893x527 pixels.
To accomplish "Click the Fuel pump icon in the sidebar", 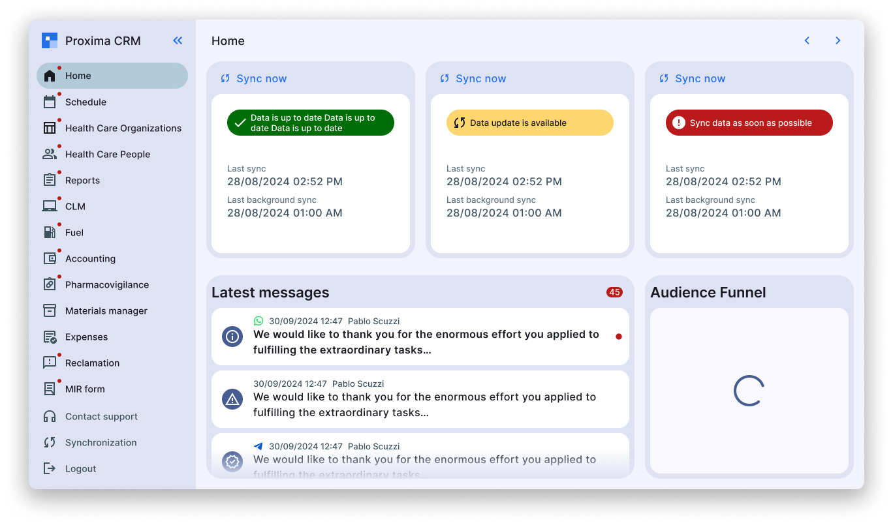I will pyautogui.click(x=50, y=232).
